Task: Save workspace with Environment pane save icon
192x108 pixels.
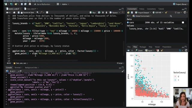Action: click(132, 13)
